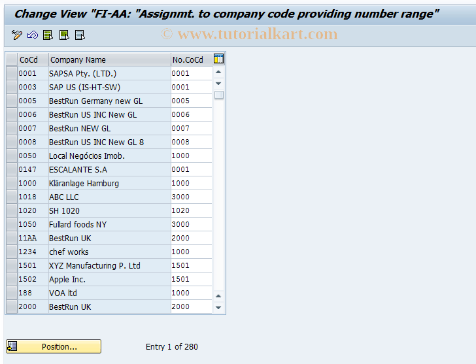Click the Position... button
Viewport: 476px width, 364px height.
tap(54, 346)
